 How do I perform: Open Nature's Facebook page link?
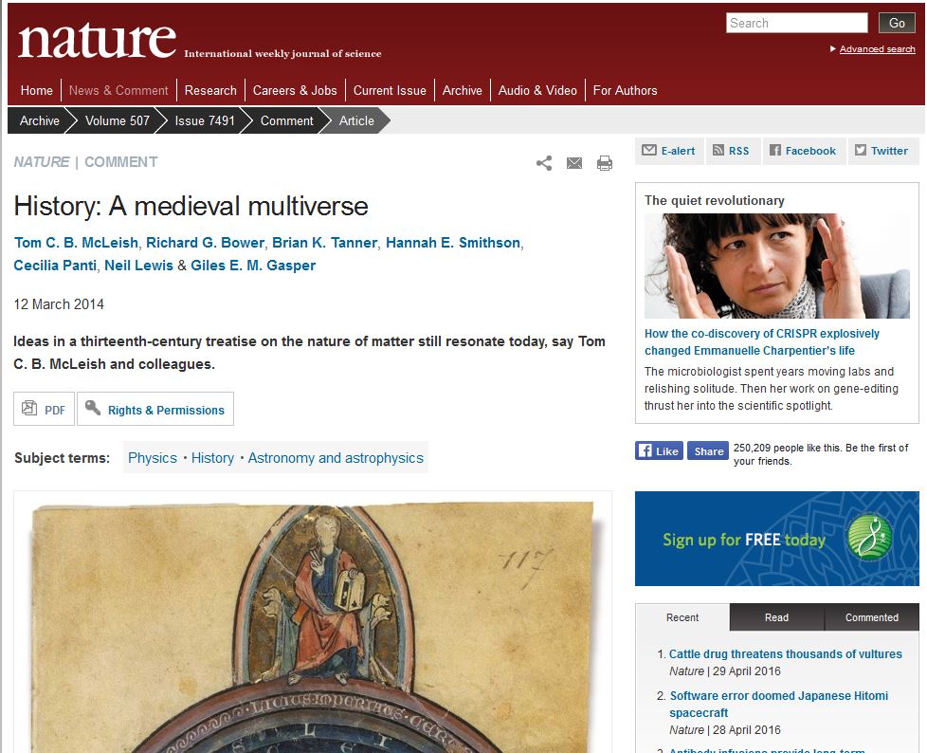point(803,151)
